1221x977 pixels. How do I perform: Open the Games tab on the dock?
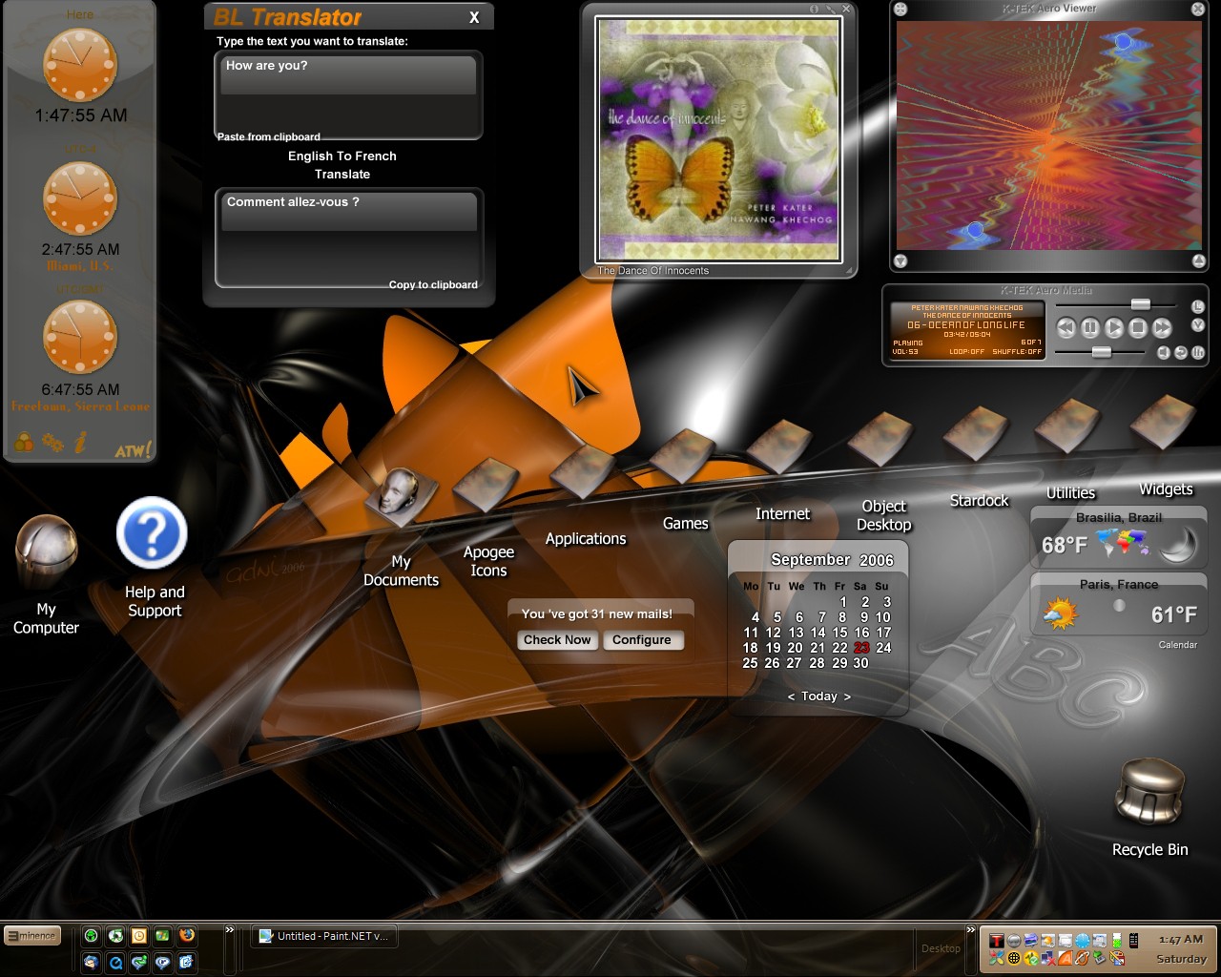pyautogui.click(x=686, y=524)
